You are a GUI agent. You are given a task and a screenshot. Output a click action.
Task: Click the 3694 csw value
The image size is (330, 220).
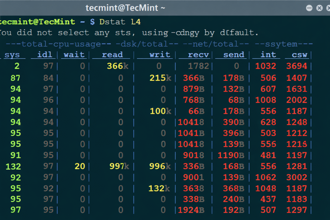(x=296, y=66)
